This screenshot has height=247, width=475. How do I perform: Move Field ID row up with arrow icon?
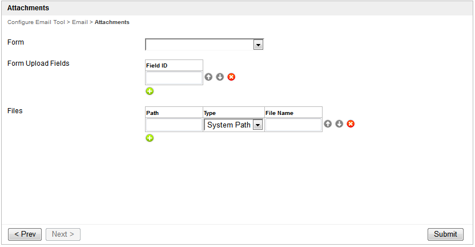[208, 77]
